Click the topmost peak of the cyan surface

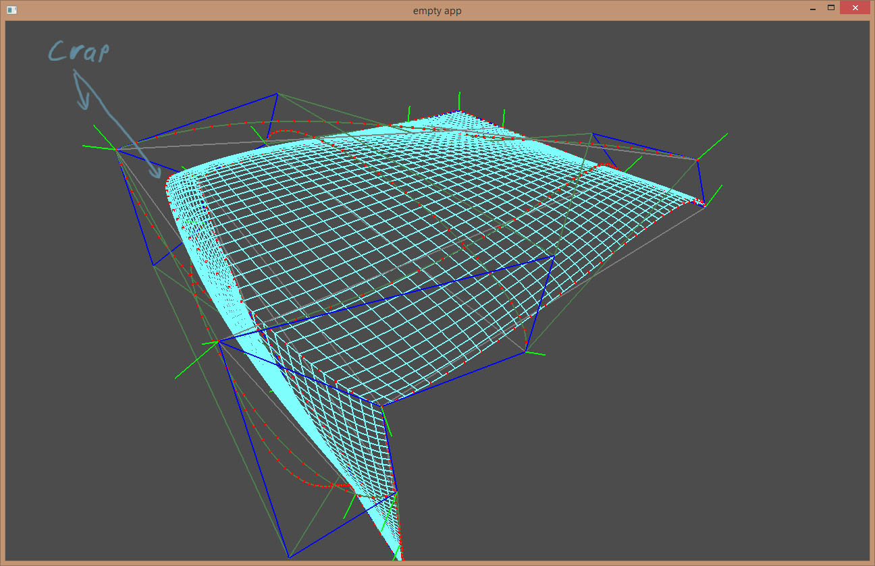(459, 111)
